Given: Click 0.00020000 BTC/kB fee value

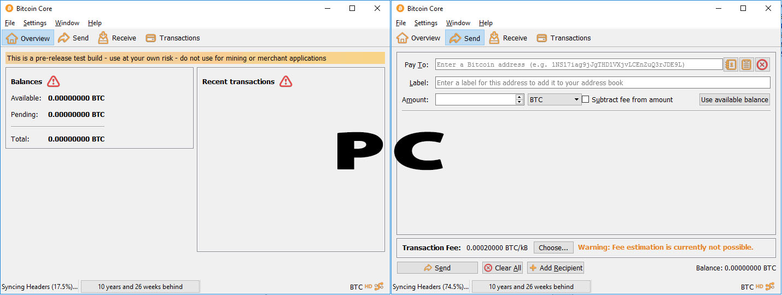Looking at the screenshot, I should point(497,247).
